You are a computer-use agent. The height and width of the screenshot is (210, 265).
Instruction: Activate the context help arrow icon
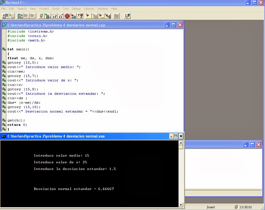tap(127, 16)
